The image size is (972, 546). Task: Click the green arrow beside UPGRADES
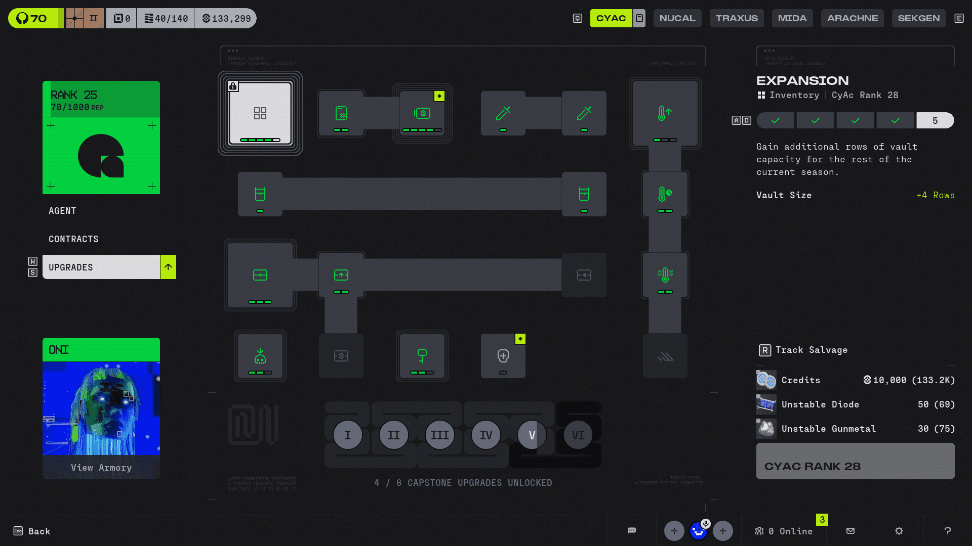tap(168, 267)
